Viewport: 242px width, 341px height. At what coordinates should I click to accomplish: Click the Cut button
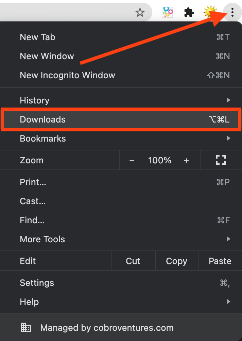pyautogui.click(x=133, y=261)
